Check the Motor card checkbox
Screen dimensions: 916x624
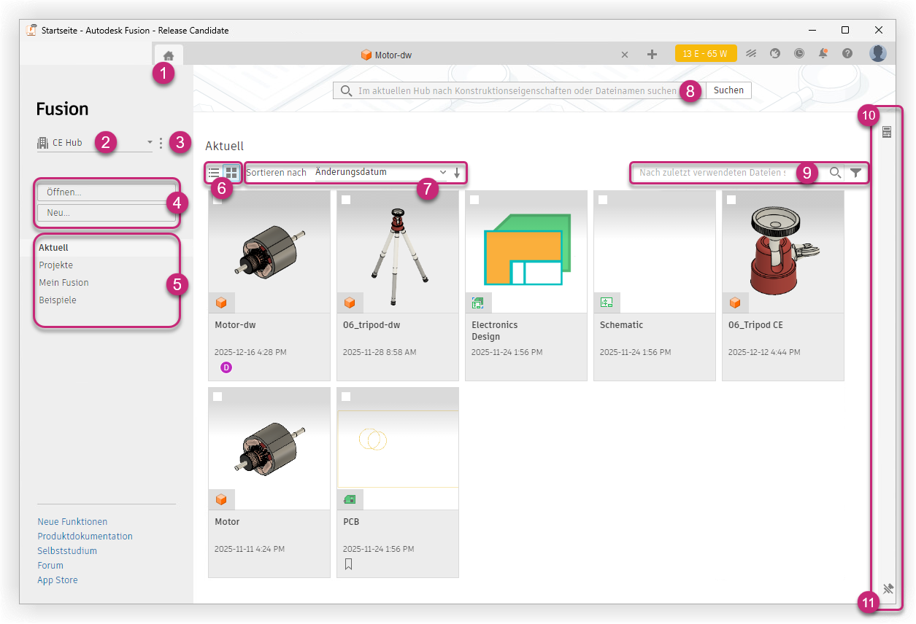pyautogui.click(x=218, y=397)
